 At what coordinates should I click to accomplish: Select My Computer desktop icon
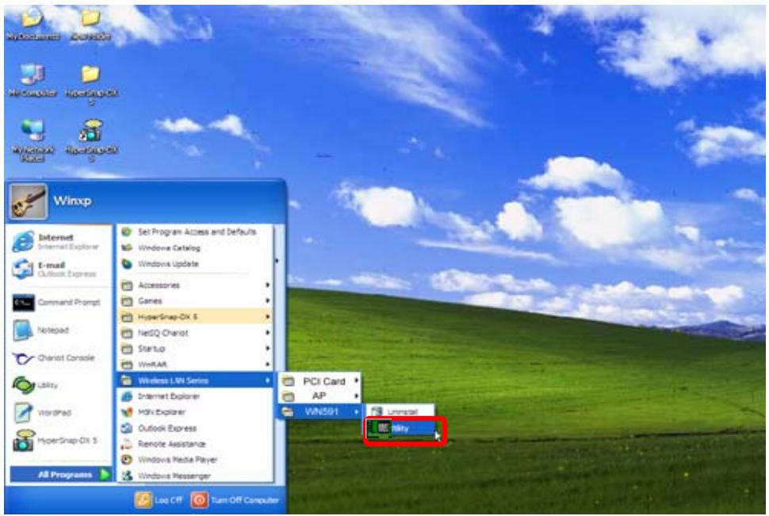(x=33, y=81)
